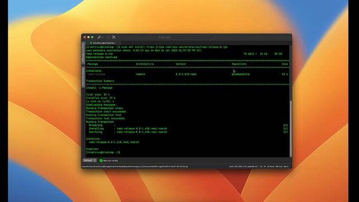Click the final shell prompt line
This screenshot has height=202, width=359.
pos(103,152)
